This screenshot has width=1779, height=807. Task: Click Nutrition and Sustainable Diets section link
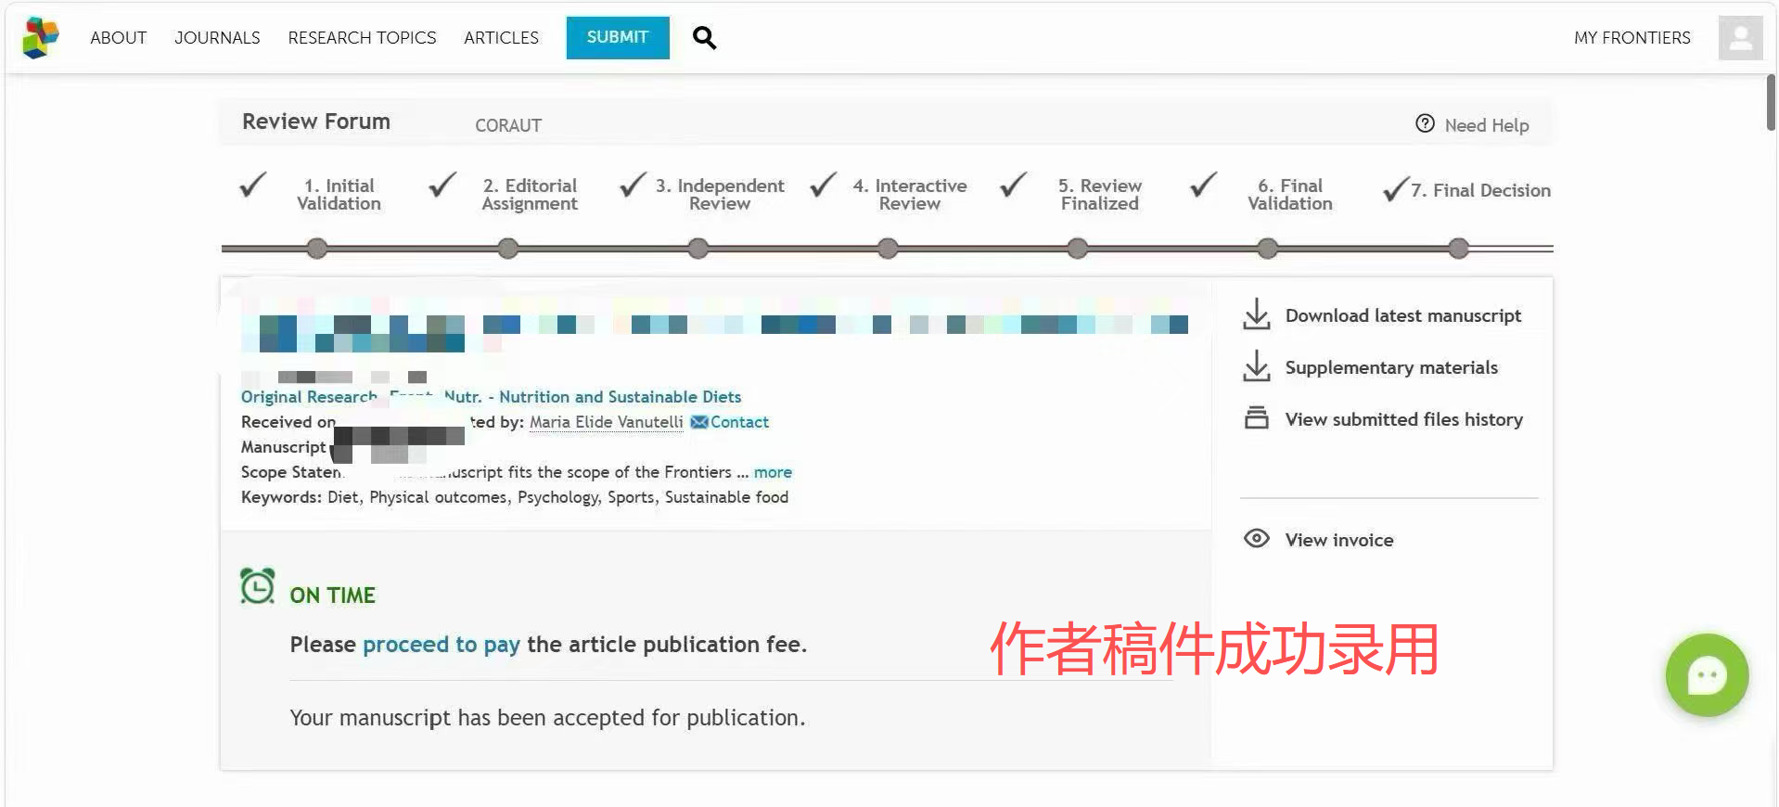[620, 397]
